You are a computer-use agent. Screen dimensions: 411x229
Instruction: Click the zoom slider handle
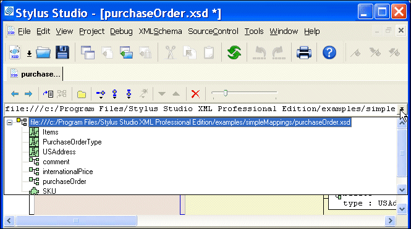(x=226, y=93)
